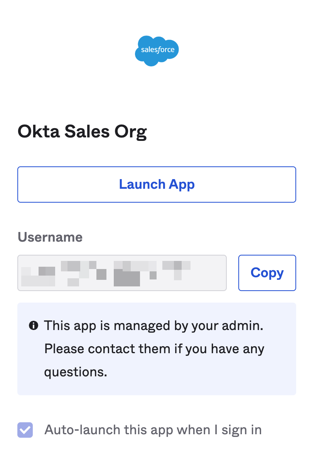This screenshot has width=317, height=474.
Task: Select the Okta Sales Org heading
Action: click(82, 131)
